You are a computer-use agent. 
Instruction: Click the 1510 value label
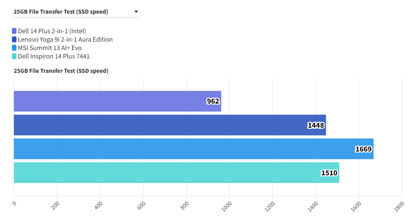pos(329,173)
